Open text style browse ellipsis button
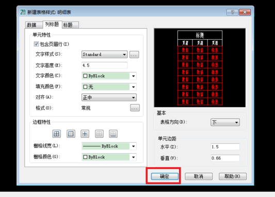 coord(134,55)
